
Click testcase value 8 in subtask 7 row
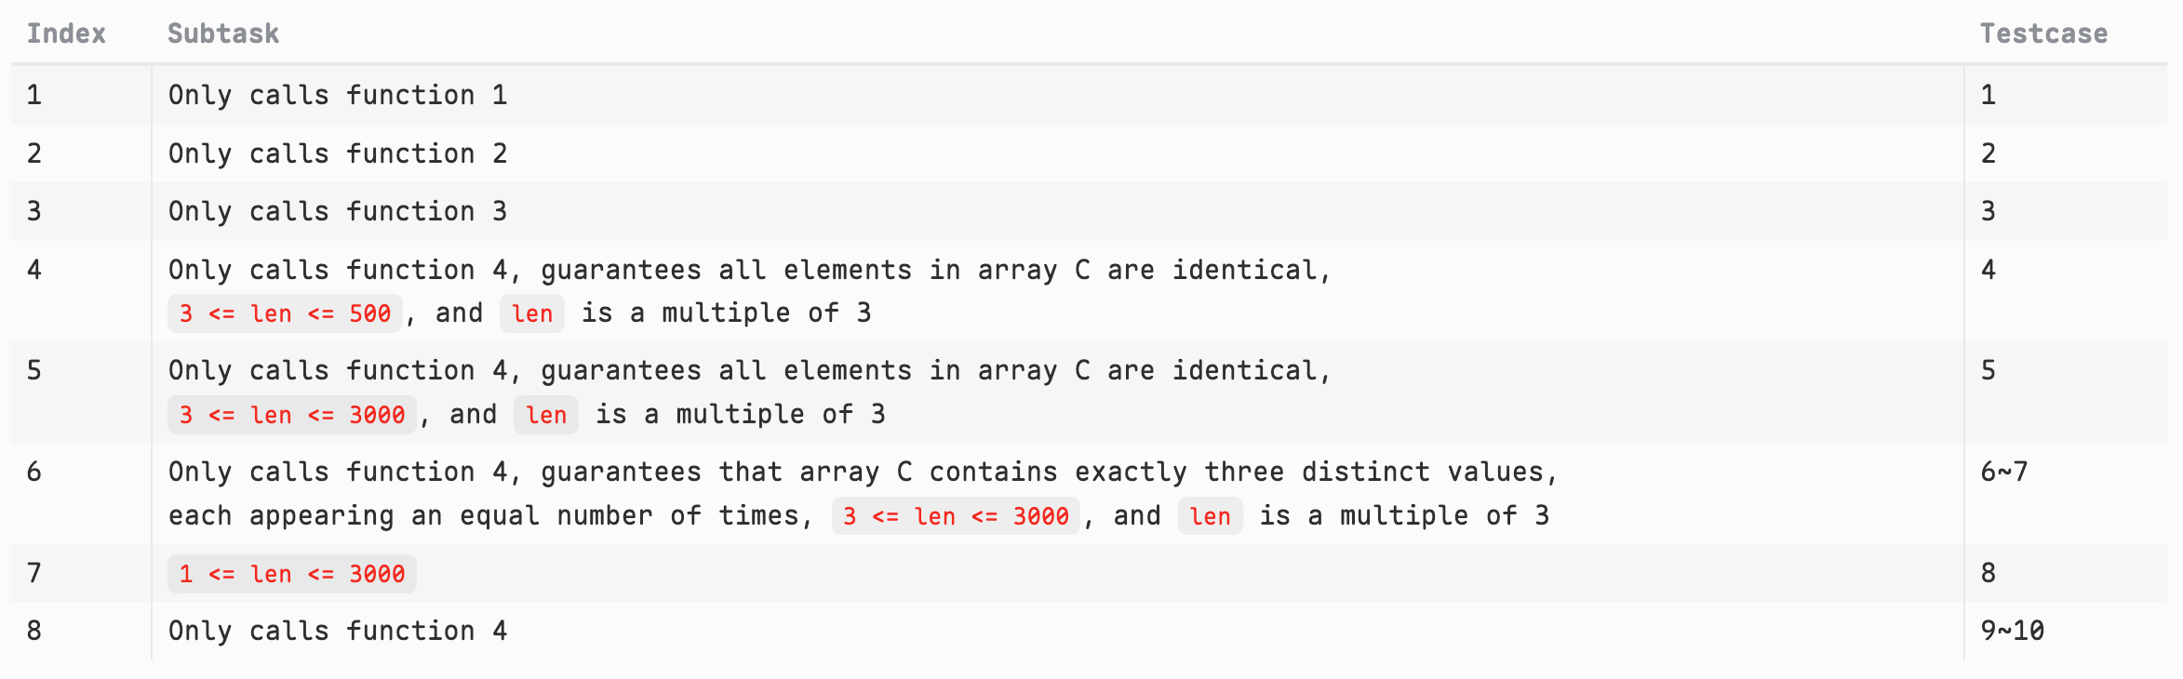click(x=1989, y=573)
